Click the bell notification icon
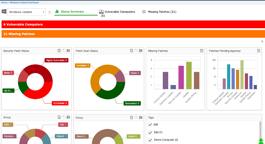 [50, 12]
